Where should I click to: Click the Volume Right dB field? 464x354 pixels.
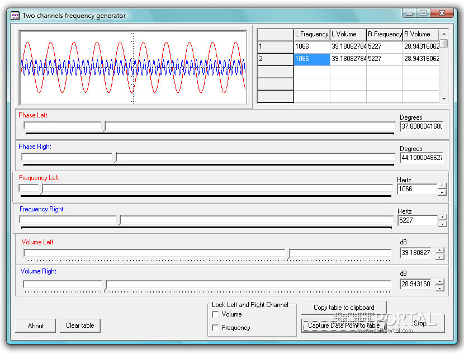415,284
